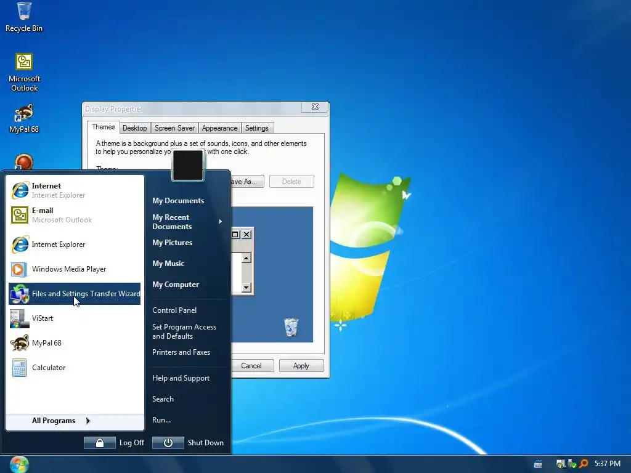Open the Microsoft Outlook desktop icon
Viewport: 631px width, 473px height.
[x=24, y=71]
